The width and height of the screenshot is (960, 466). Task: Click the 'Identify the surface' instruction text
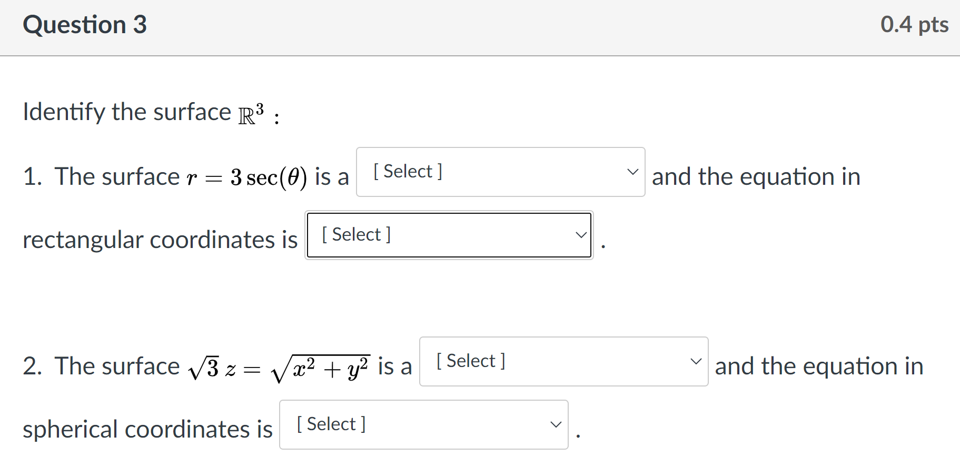126,112
